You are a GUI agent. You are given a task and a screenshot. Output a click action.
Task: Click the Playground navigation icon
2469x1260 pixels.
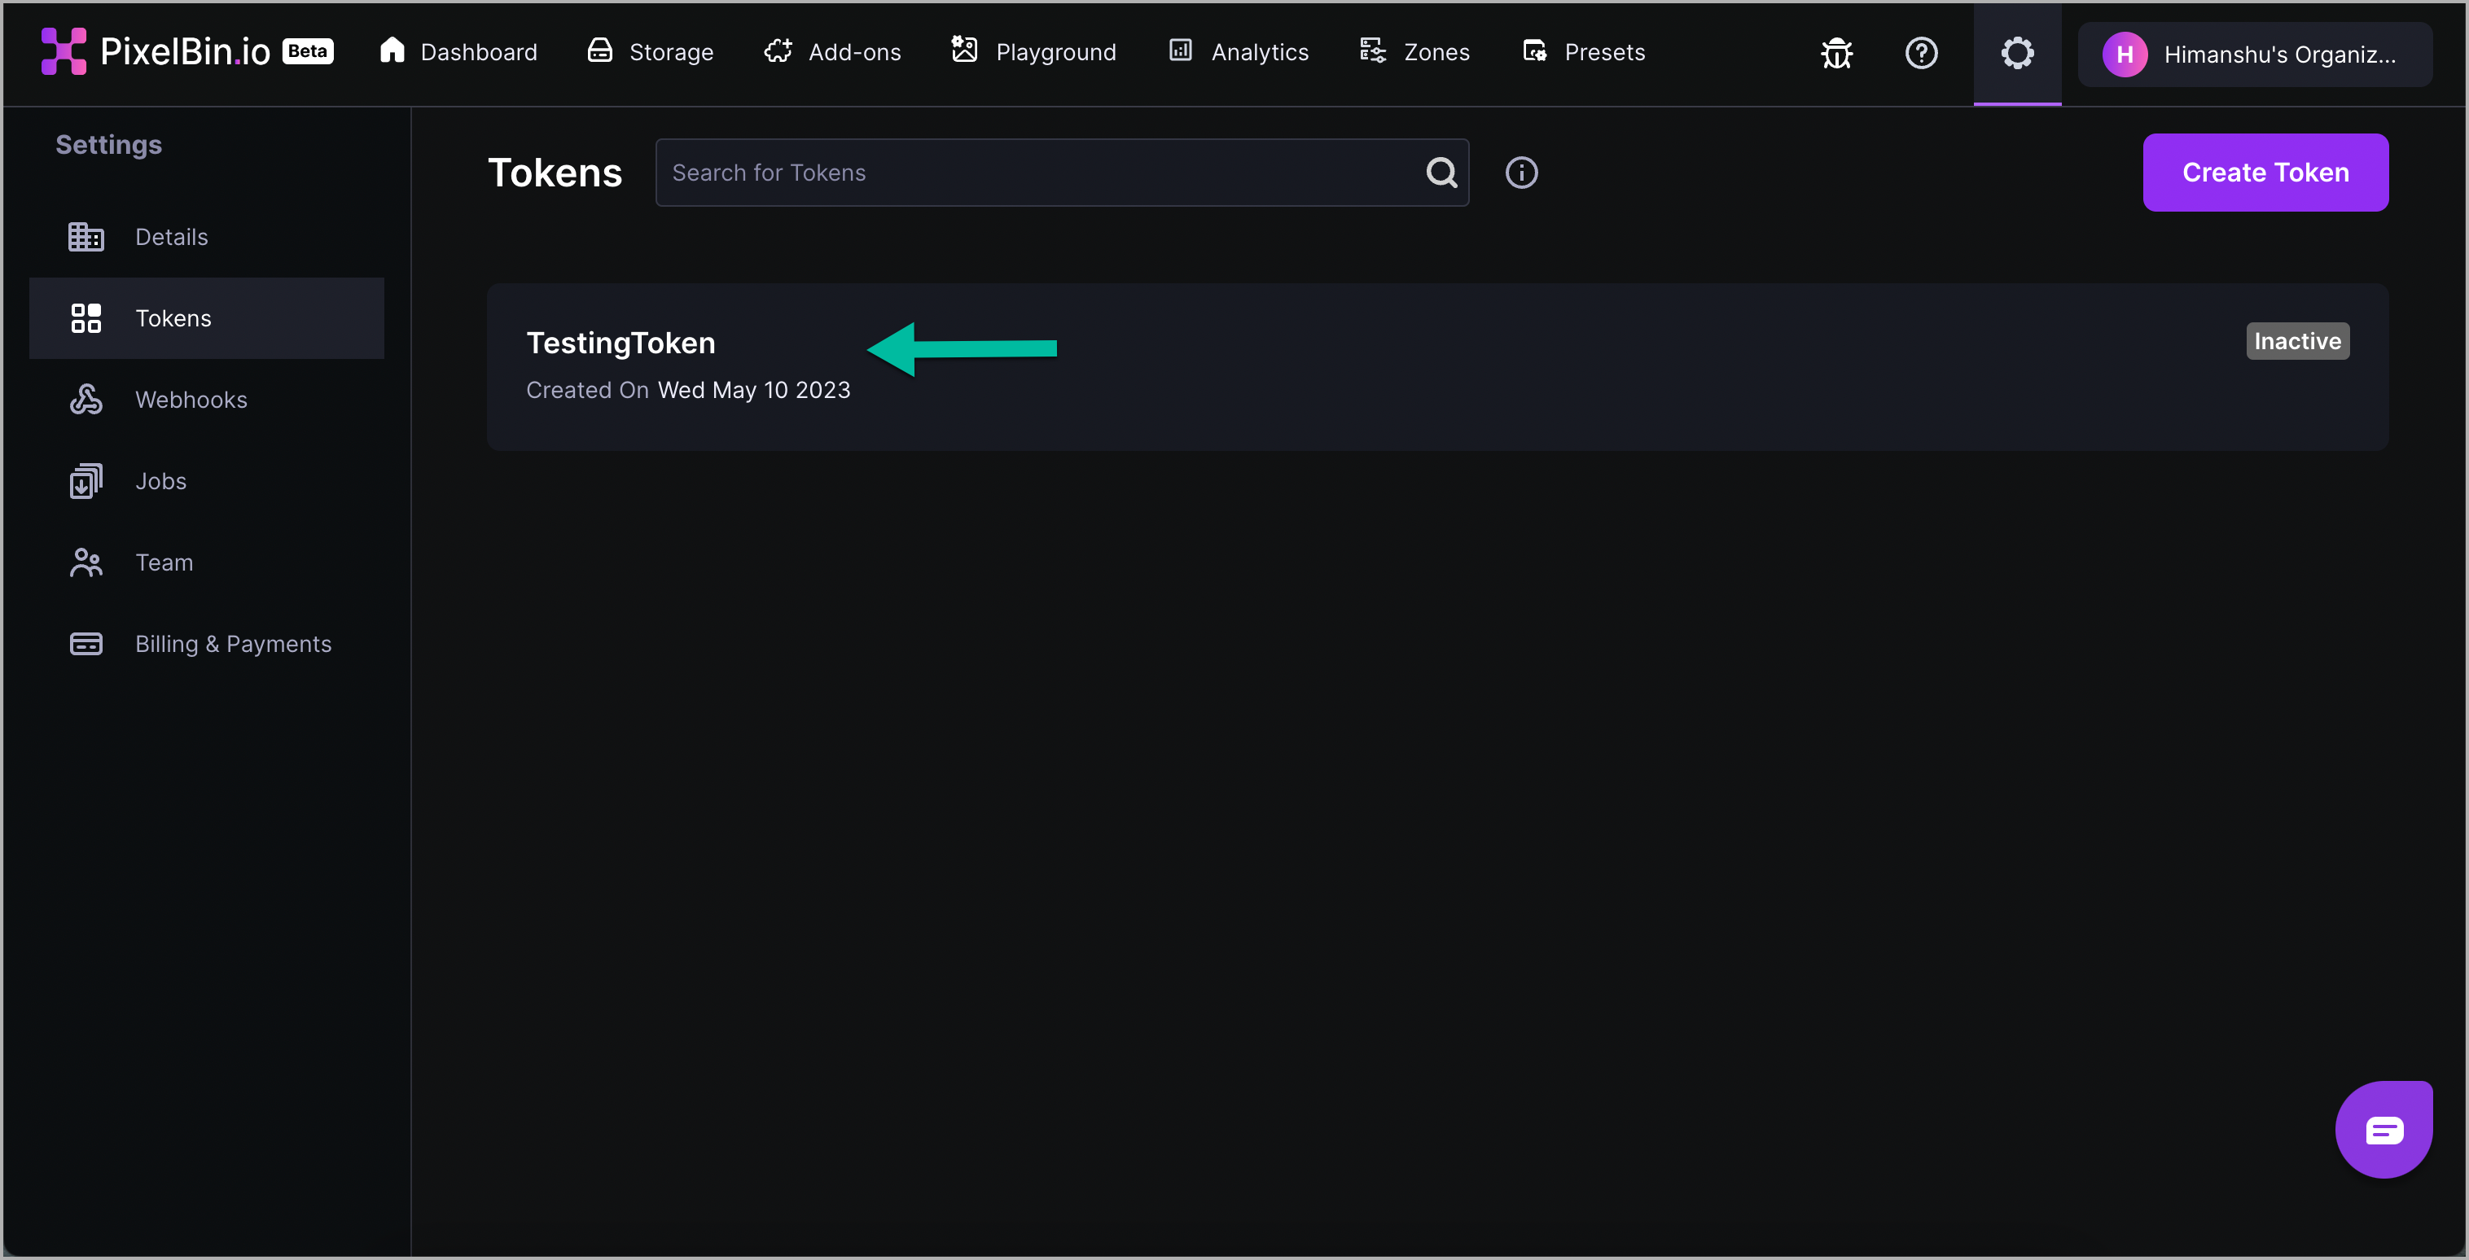point(966,51)
